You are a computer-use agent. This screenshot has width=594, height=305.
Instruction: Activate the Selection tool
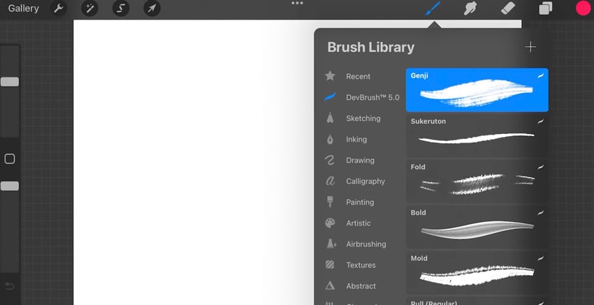(x=121, y=8)
